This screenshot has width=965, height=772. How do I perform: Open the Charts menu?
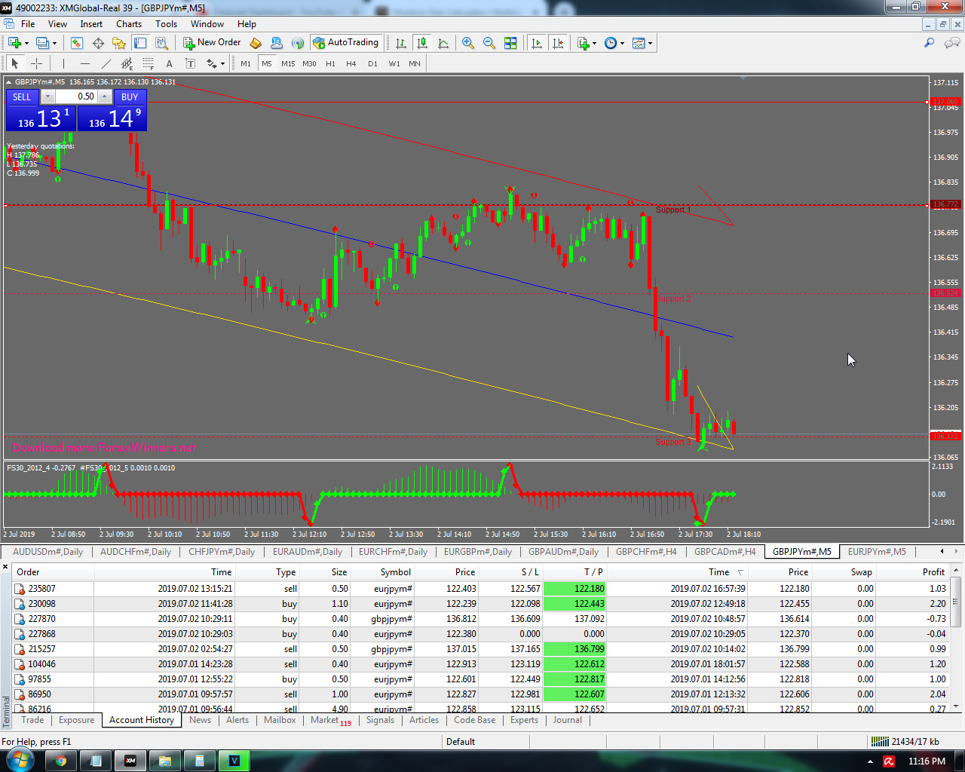pyautogui.click(x=129, y=24)
